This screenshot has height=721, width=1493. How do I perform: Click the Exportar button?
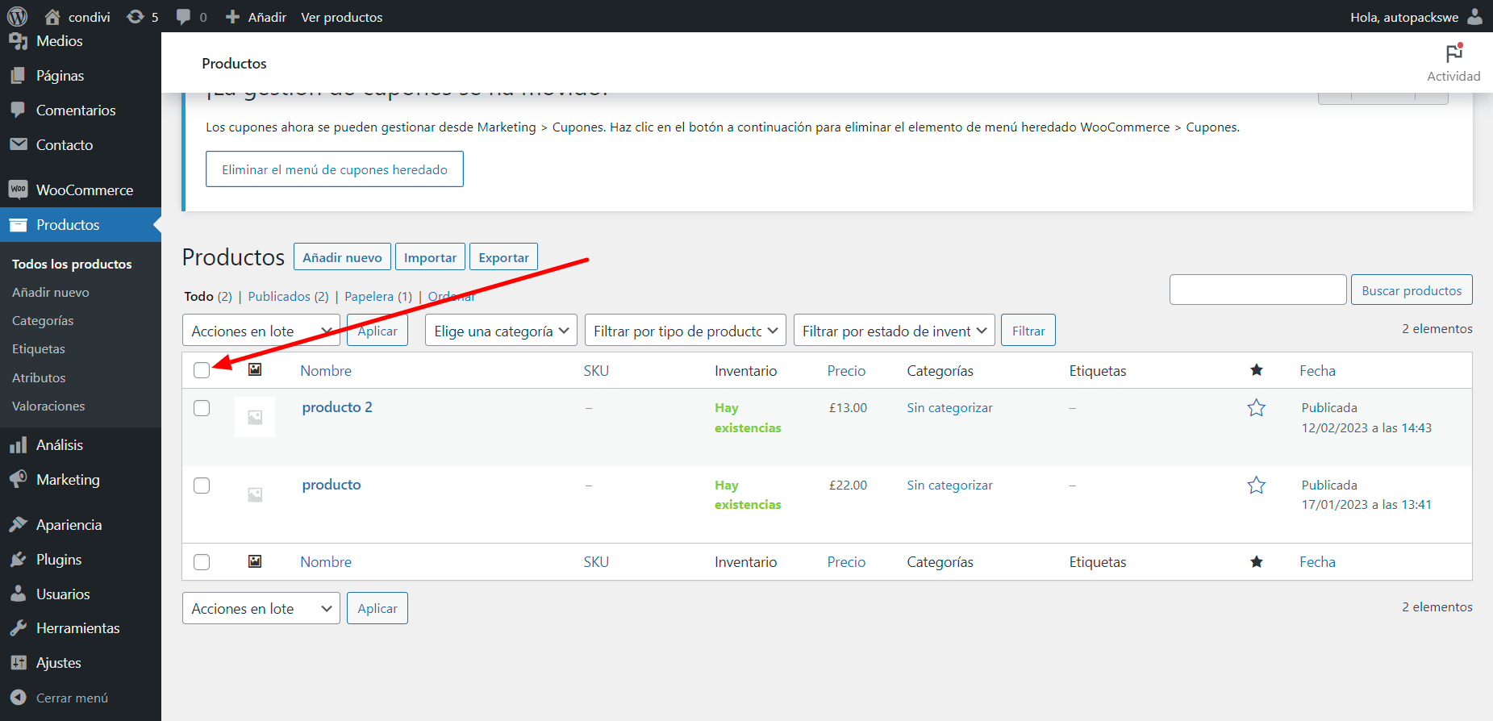tap(503, 257)
